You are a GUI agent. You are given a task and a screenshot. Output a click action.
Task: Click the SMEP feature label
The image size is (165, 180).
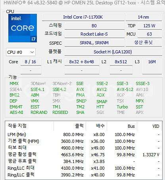[81, 101]
